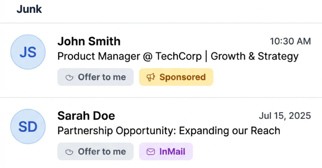Click the icon in John Smith's Offer tag

[69, 78]
